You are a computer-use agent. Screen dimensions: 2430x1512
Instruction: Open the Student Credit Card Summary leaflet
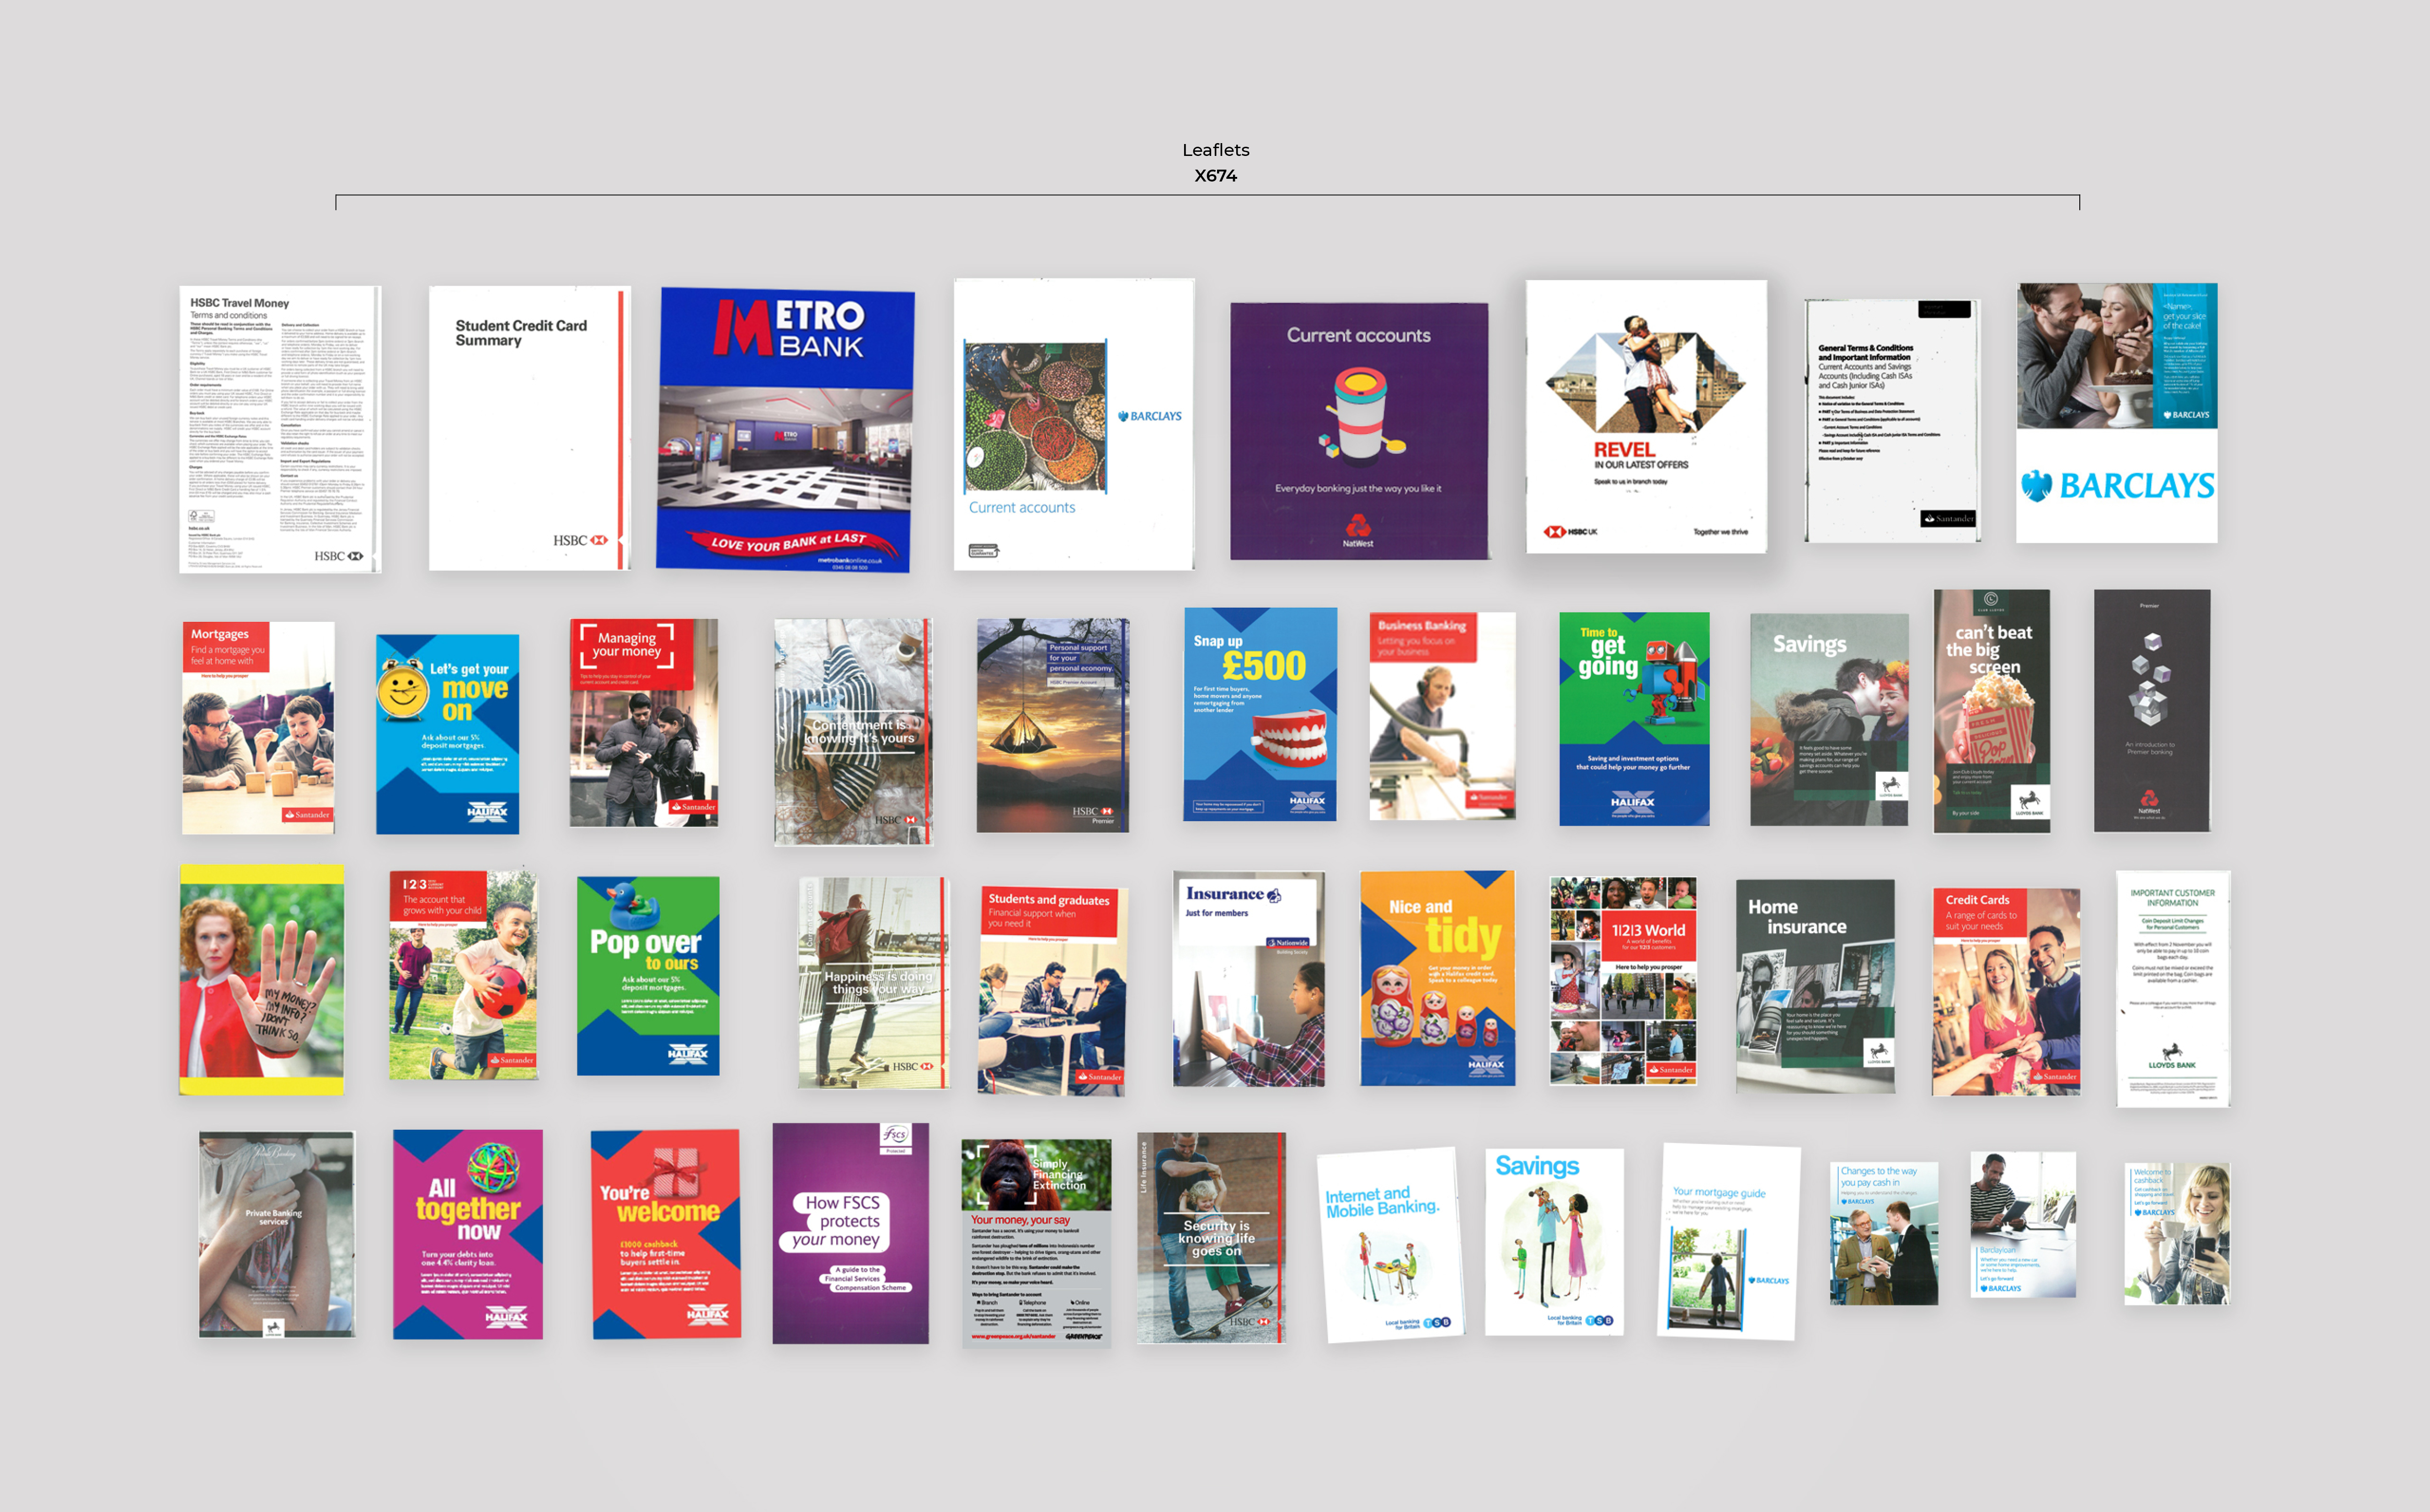tap(529, 428)
